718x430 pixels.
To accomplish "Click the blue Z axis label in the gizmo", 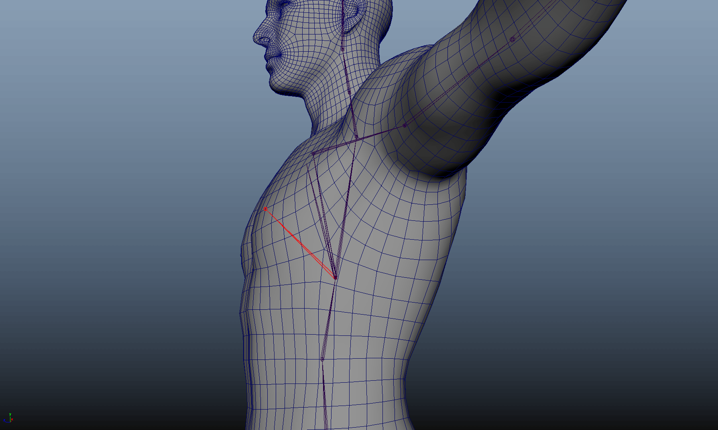I will [4, 421].
